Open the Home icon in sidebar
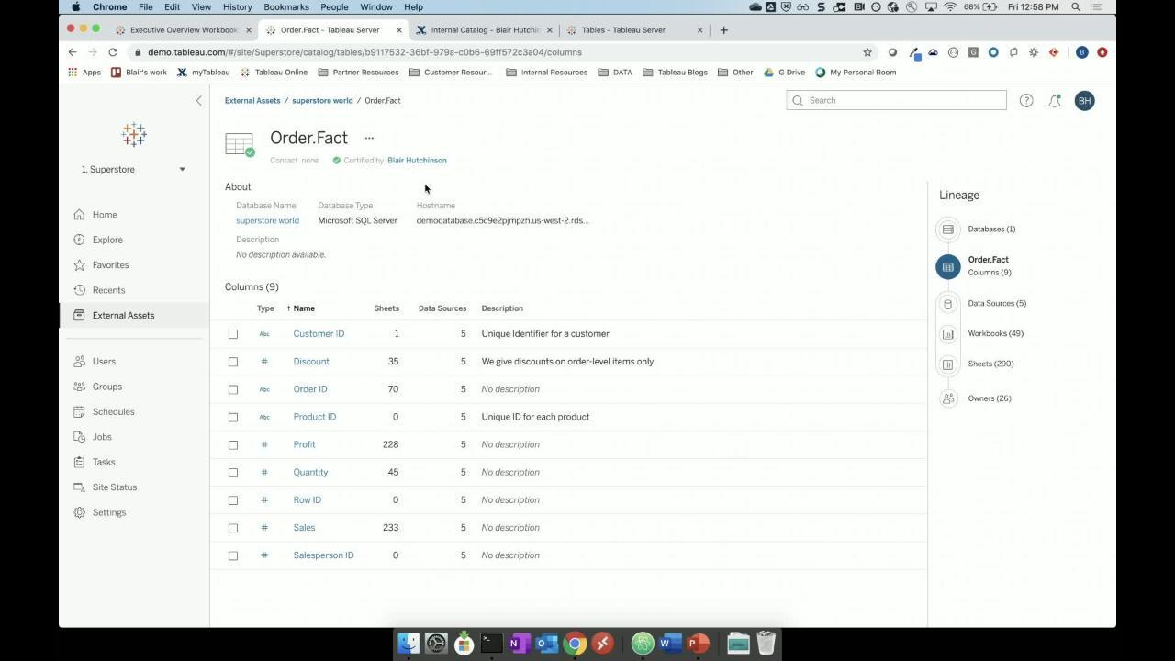Screen dimensions: 1175x661 click(79, 215)
